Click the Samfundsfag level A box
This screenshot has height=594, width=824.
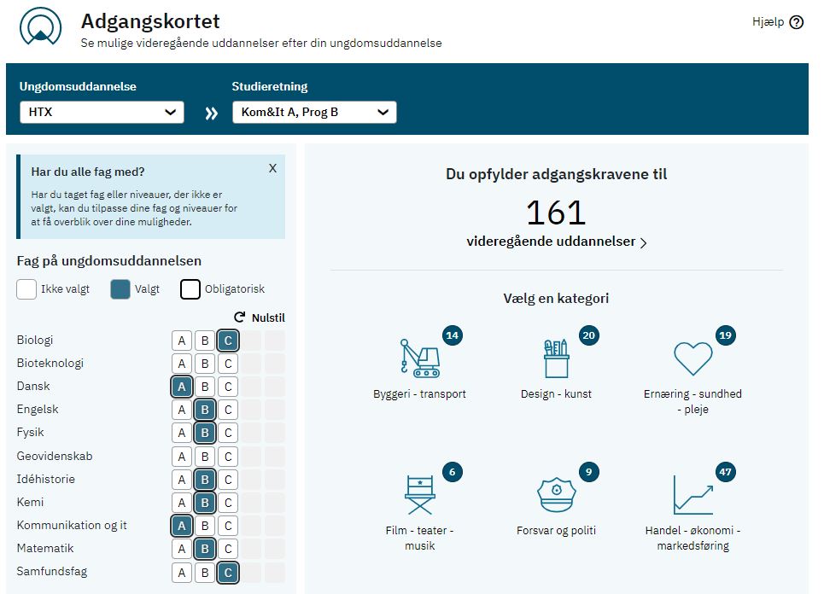[x=181, y=572]
